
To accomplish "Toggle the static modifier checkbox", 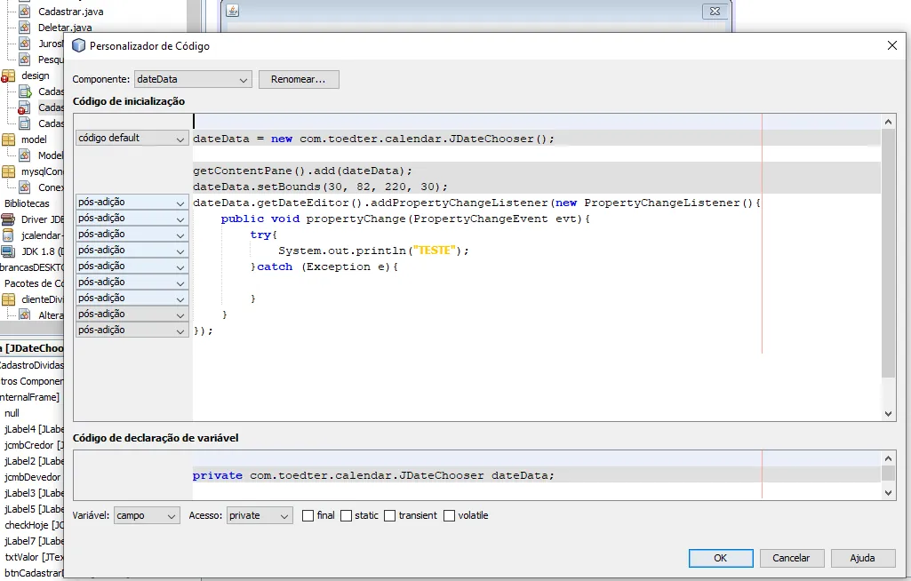I will point(346,515).
